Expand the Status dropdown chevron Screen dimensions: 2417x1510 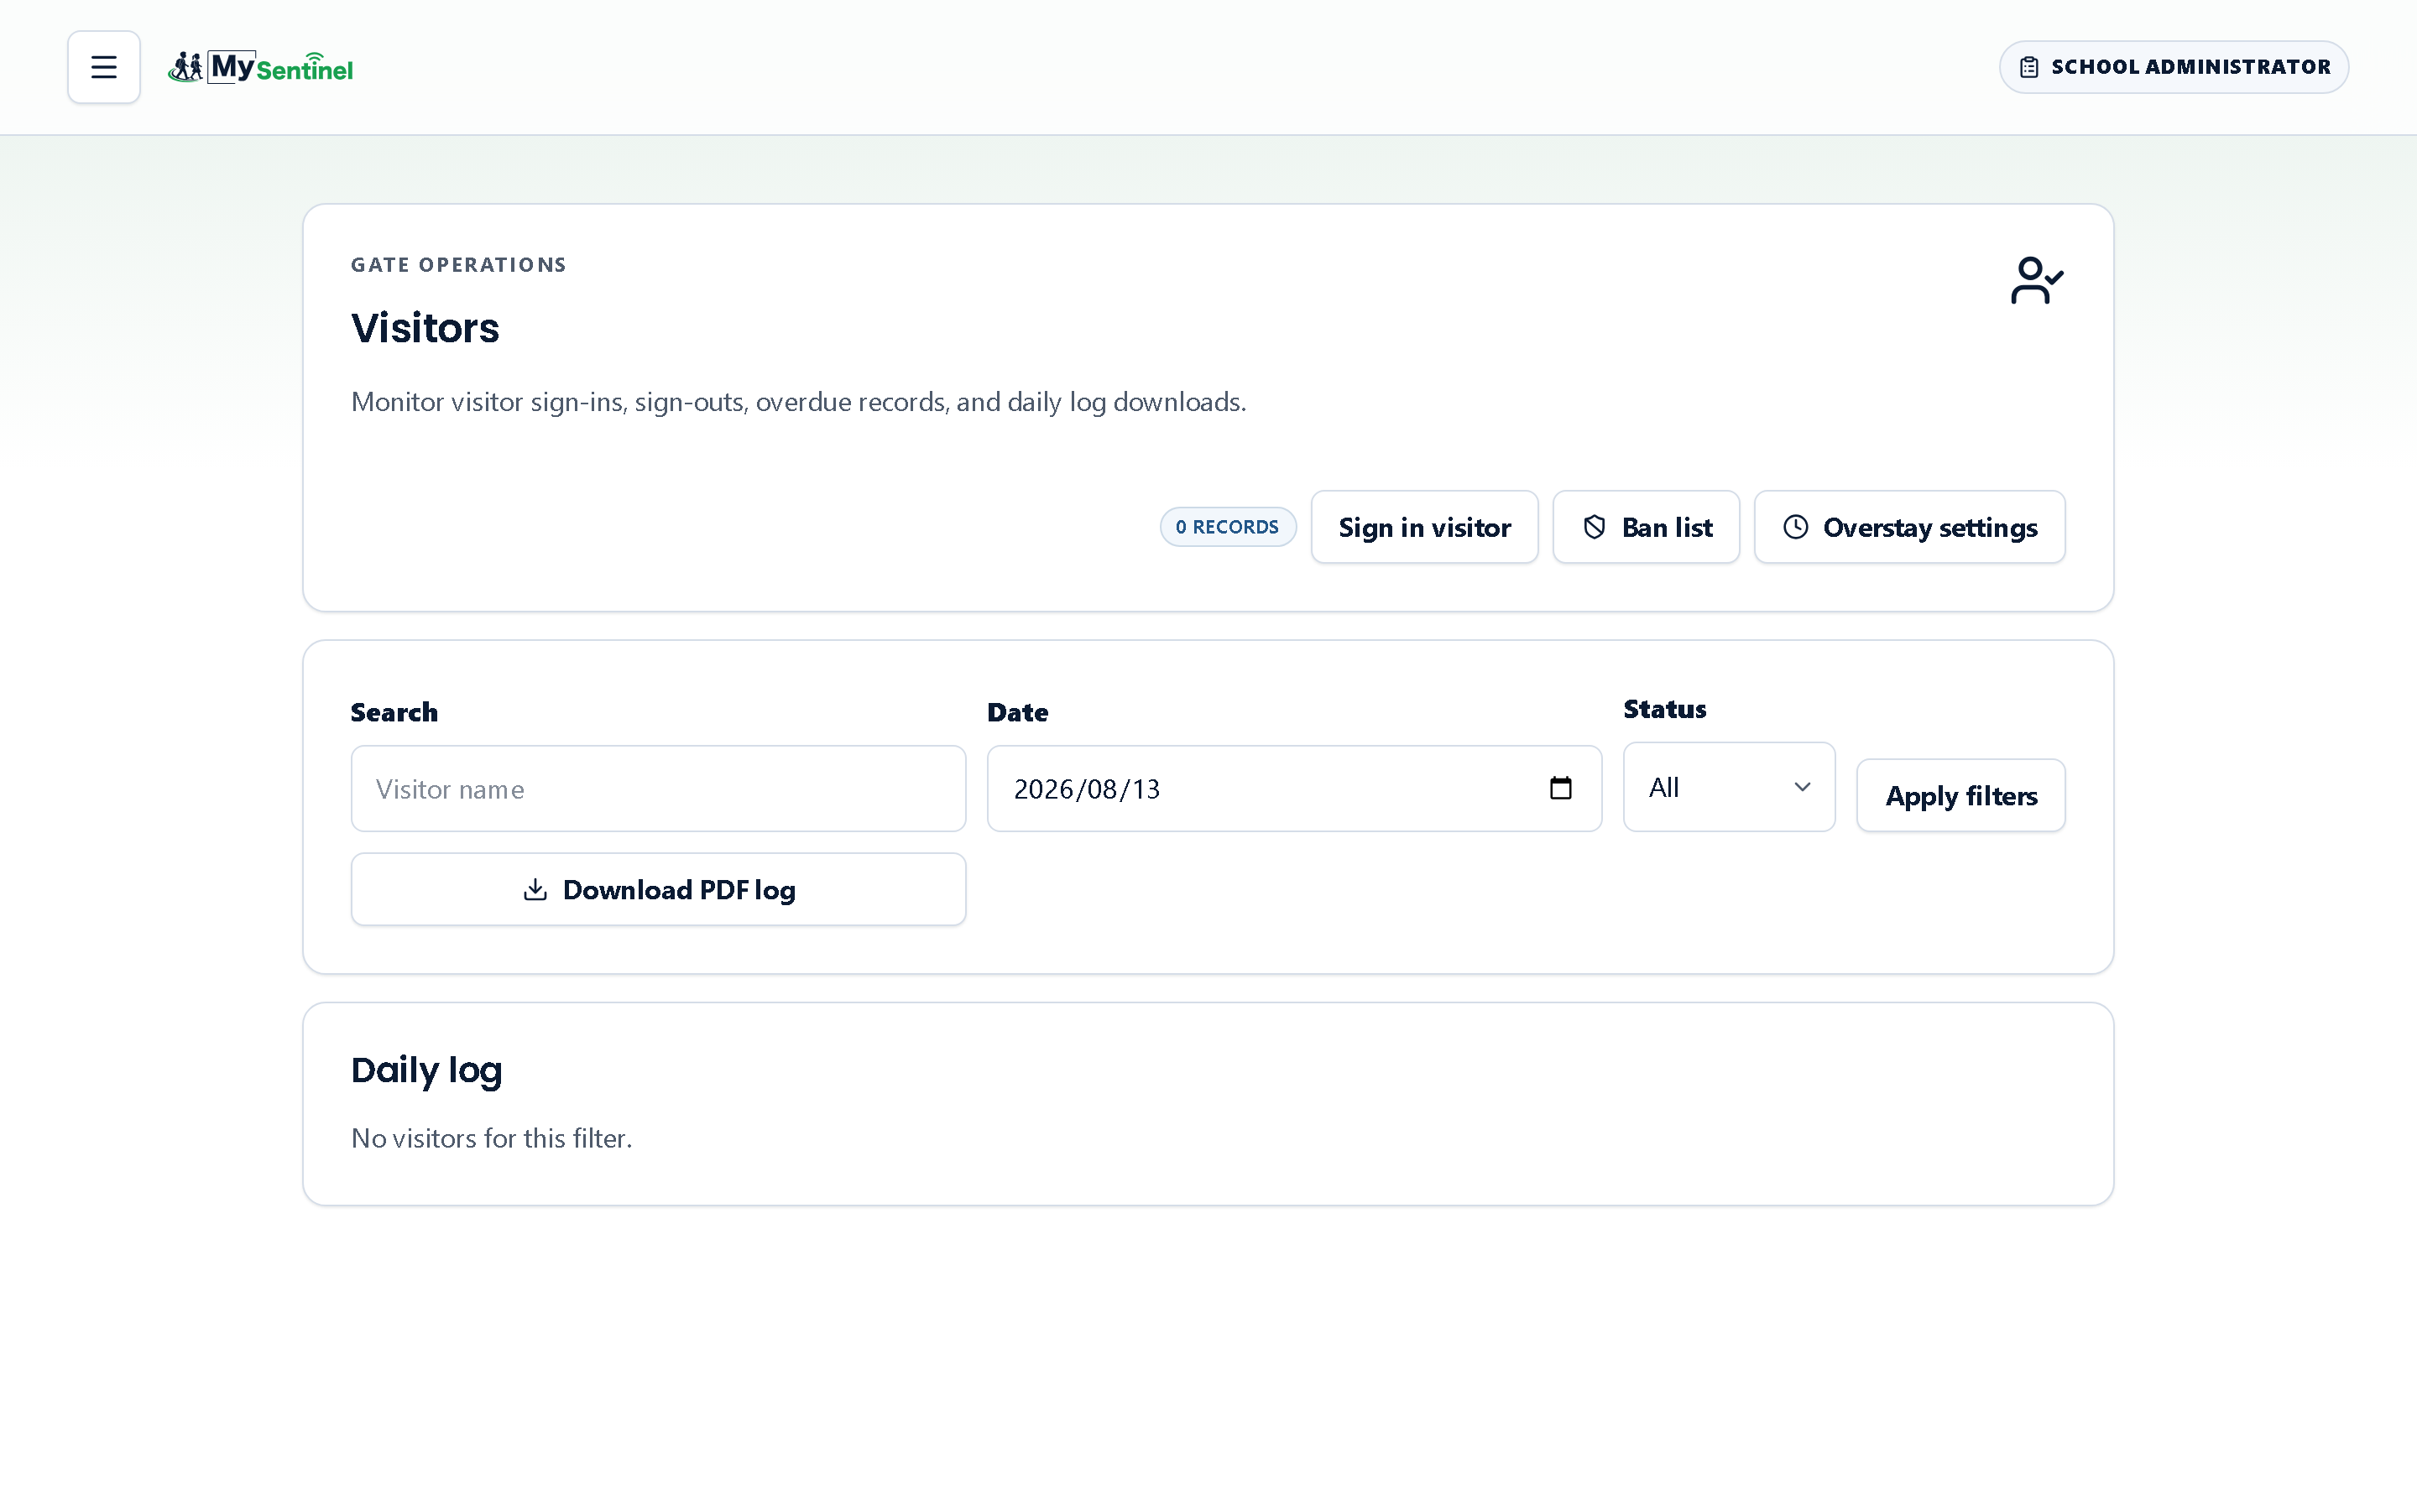pos(1802,787)
